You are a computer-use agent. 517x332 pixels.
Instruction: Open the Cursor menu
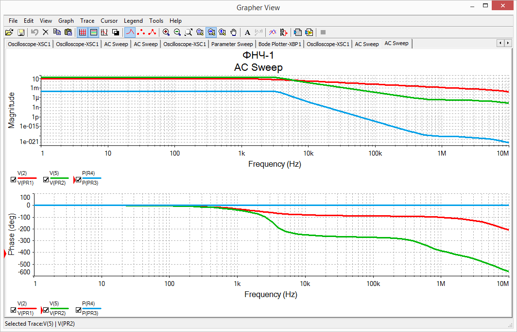click(109, 21)
